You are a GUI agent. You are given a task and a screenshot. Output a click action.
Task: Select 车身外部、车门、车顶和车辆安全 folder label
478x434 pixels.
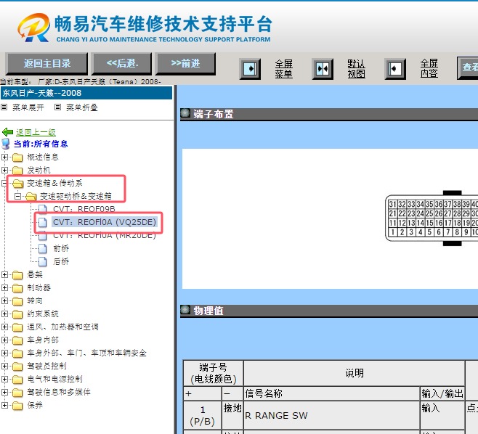[x=87, y=353]
